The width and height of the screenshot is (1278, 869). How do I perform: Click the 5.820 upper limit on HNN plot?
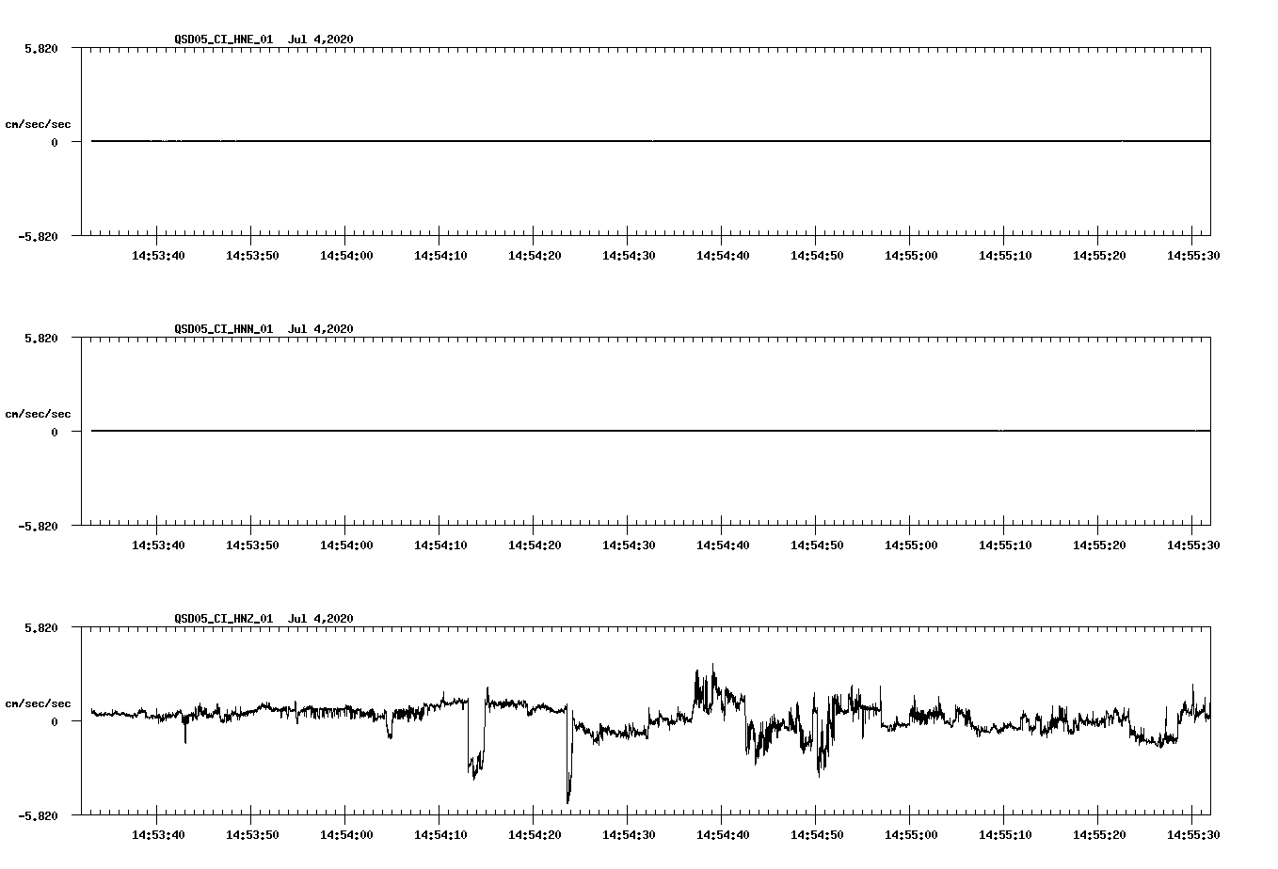[41, 338]
